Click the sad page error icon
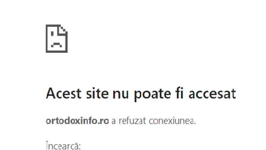This screenshot has height=150, width=266. 57,39
